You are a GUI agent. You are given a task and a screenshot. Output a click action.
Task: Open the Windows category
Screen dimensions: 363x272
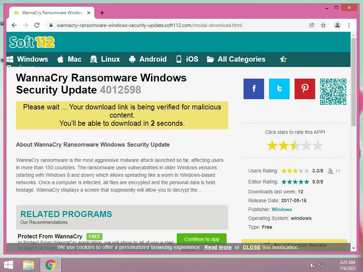[x=27, y=59]
